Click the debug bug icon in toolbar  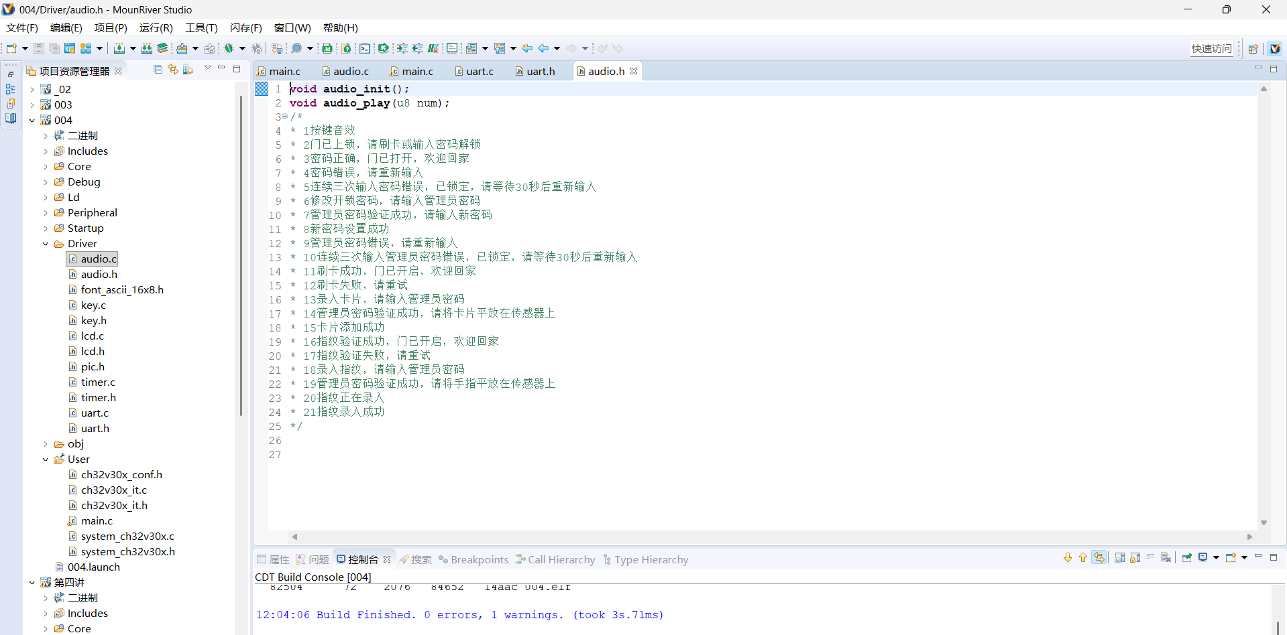coord(229,48)
